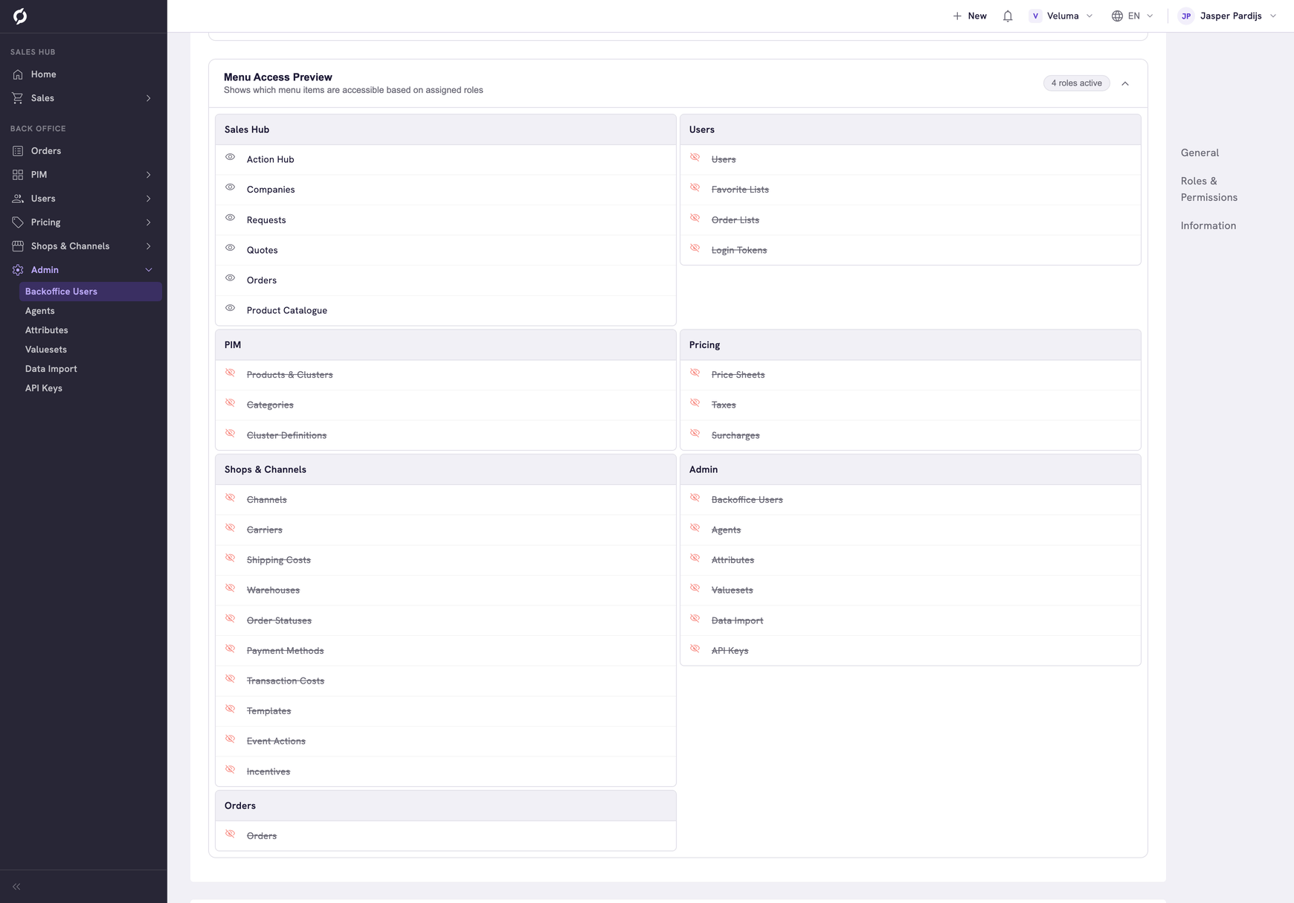Screen dimensions: 1294x903
Task: Click the crossed eye beside Favorite Lists
Action: [695, 187]
